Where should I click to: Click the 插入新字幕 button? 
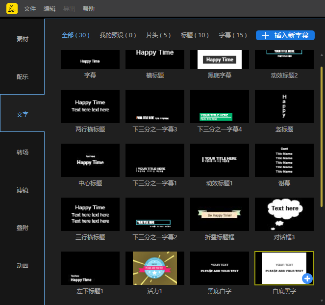click(x=285, y=35)
